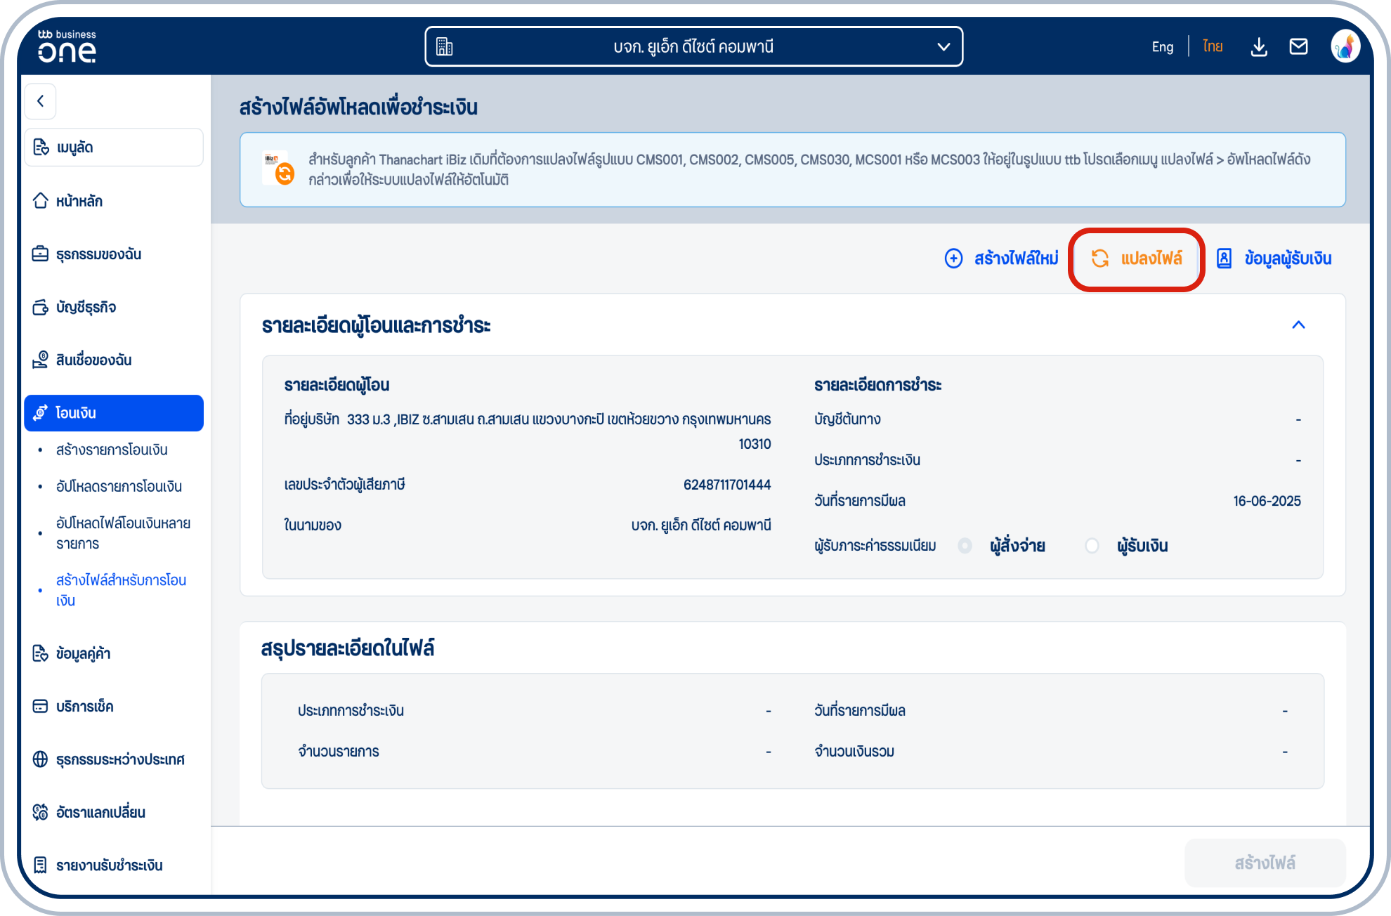Open the mail envelope icon
This screenshot has height=916, width=1391.
[1298, 47]
